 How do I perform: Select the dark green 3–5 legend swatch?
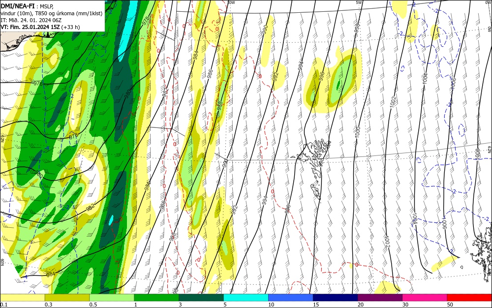tap(201, 298)
